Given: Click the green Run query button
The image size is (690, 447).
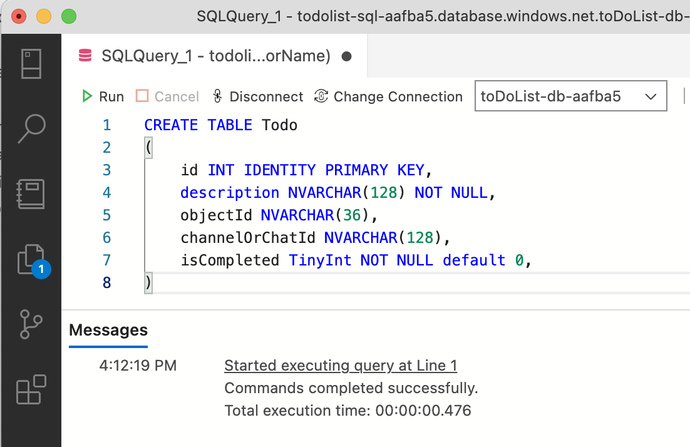Looking at the screenshot, I should 103,96.
